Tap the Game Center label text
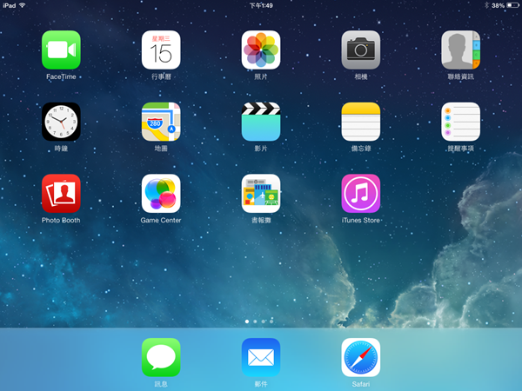The height and width of the screenshot is (391, 522). click(x=161, y=220)
